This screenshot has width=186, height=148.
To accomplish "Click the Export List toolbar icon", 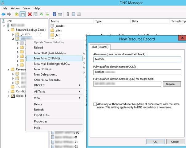I will tap(47, 14).
